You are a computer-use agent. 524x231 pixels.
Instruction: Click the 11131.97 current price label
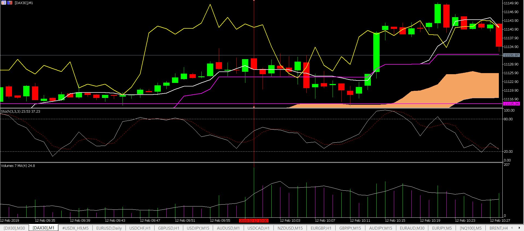[x=511, y=55]
